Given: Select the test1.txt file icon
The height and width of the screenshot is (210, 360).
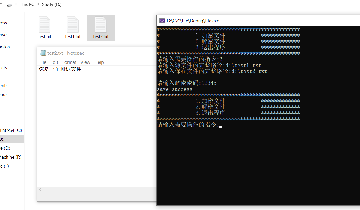Looking at the screenshot, I should point(73,25).
